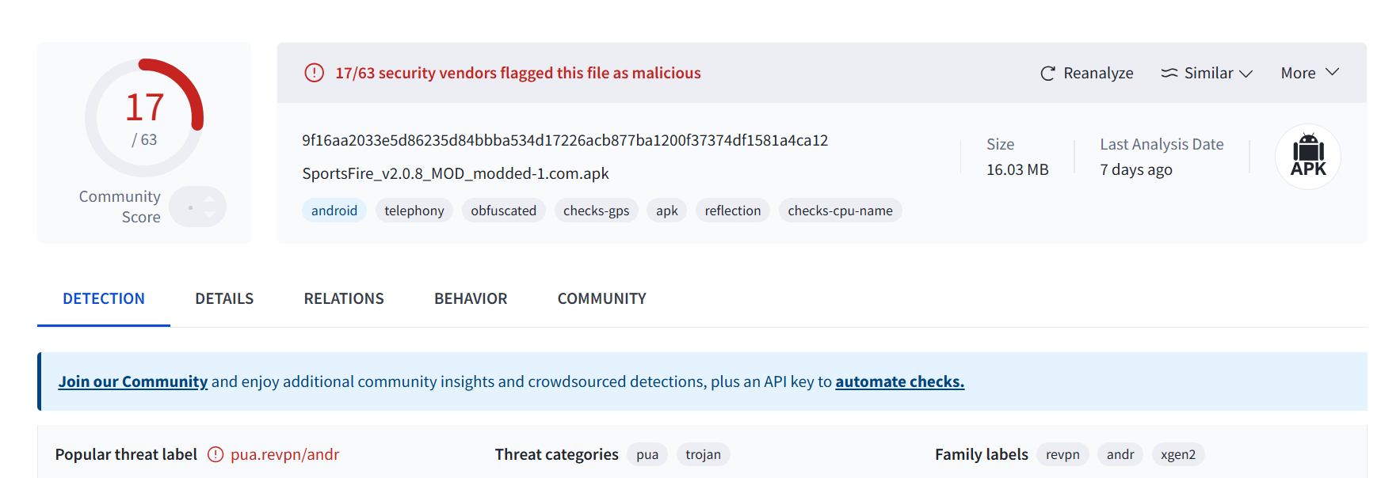Click the 17/63 detection score gauge

pos(144,117)
